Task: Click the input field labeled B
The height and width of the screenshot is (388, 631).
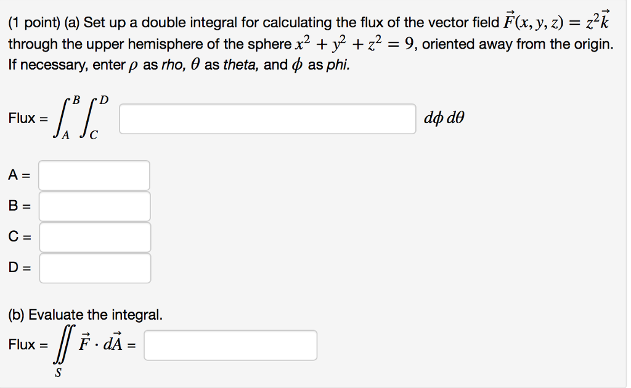Action: coord(94,206)
